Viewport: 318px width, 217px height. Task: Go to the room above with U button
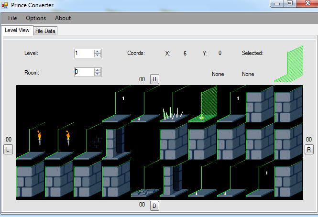click(154, 79)
